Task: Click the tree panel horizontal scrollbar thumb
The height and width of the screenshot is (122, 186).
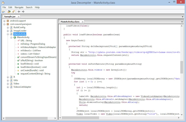Action: click(26, 118)
